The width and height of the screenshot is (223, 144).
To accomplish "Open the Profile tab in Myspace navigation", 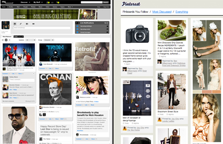I will tap(11, 7).
